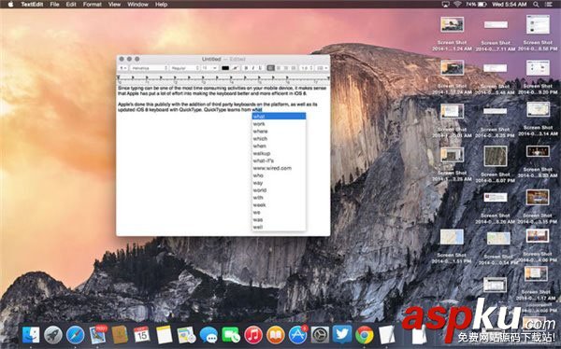
Task: Select align left
Action: point(271,68)
